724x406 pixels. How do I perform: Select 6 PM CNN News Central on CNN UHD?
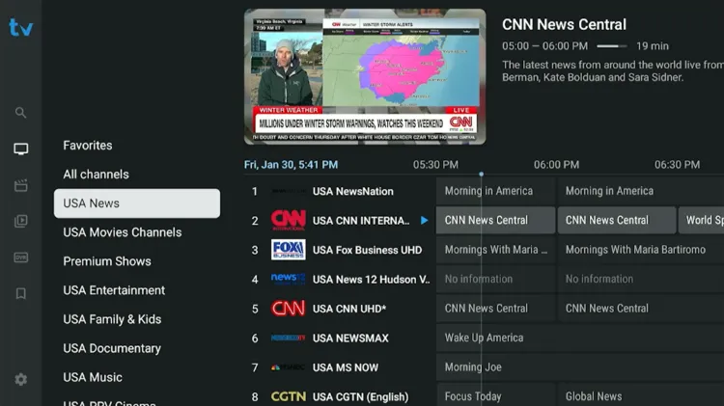[641, 309]
